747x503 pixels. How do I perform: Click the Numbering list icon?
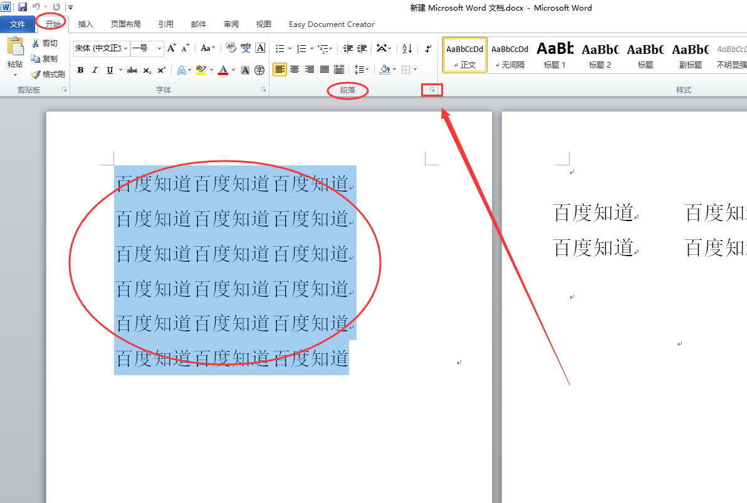(301, 48)
